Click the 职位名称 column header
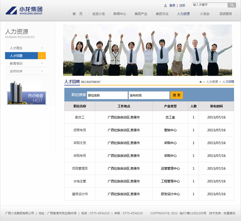Image resolution: width=241 pixels, height=221 pixels. [x=80, y=106]
